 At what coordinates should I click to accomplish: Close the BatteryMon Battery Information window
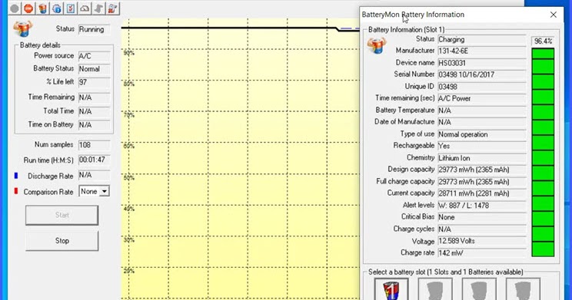coord(553,15)
